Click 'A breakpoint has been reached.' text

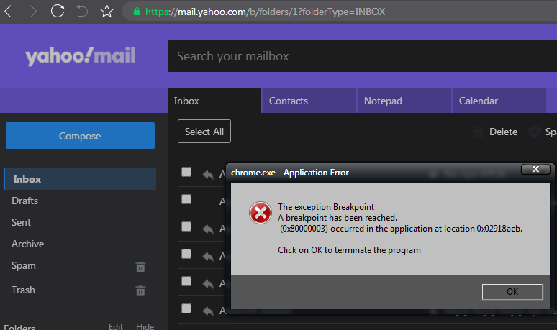point(338,218)
